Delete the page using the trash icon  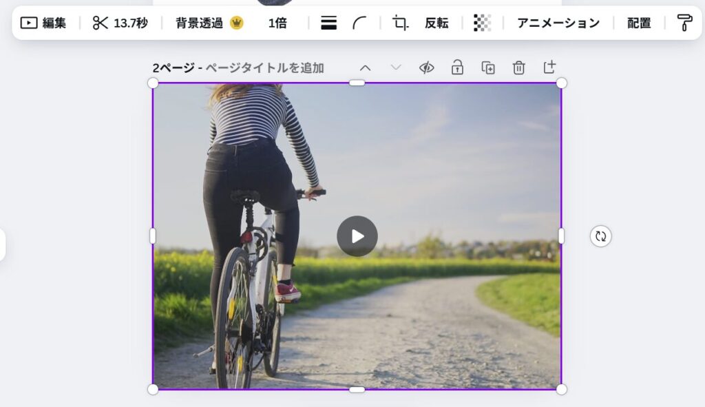click(x=518, y=67)
